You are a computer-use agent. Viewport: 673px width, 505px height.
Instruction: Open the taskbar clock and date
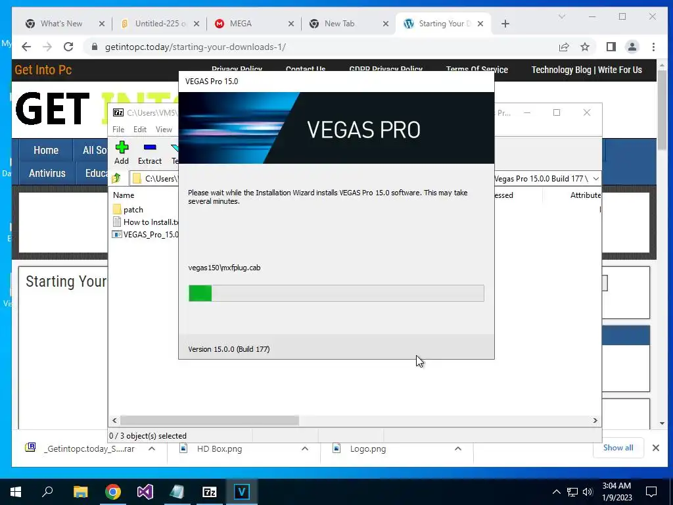[x=616, y=492]
